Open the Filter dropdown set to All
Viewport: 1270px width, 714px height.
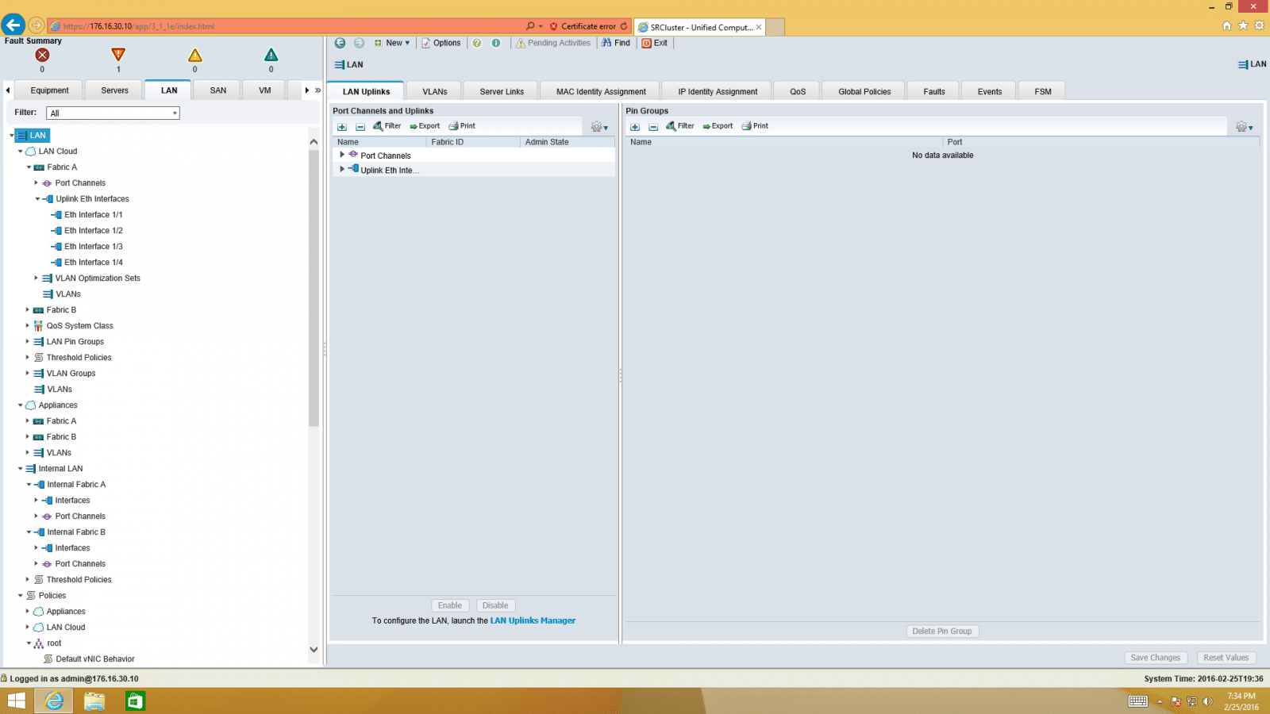113,113
